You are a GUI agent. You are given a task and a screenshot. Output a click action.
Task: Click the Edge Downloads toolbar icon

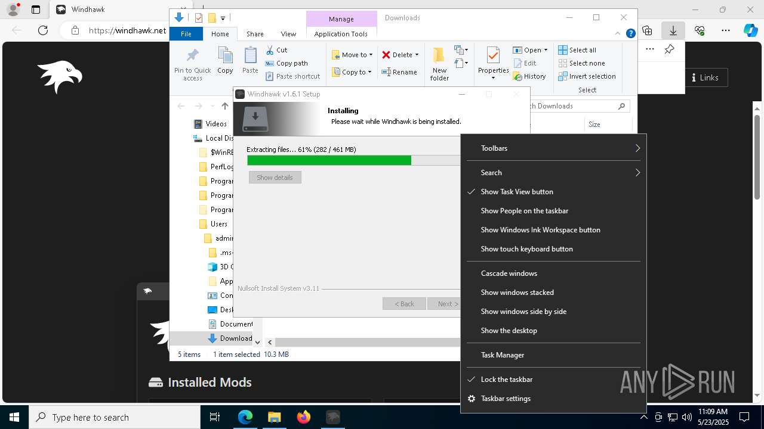coord(673,30)
